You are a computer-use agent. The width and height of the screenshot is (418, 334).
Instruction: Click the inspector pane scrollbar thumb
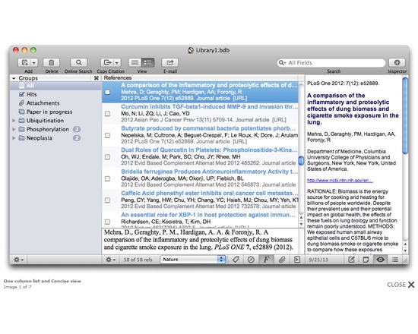[x=405, y=115]
